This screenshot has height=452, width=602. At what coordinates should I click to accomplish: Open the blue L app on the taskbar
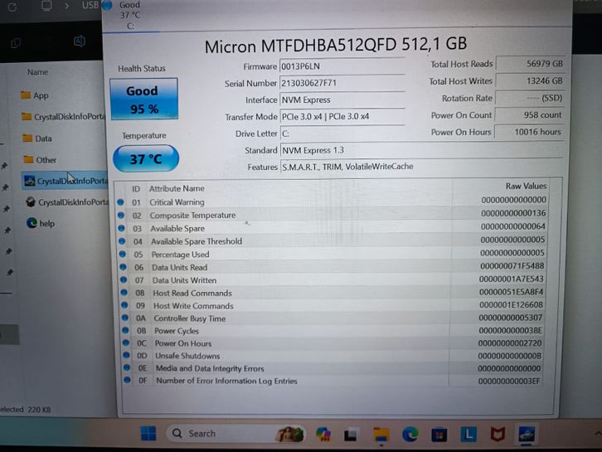(468, 435)
